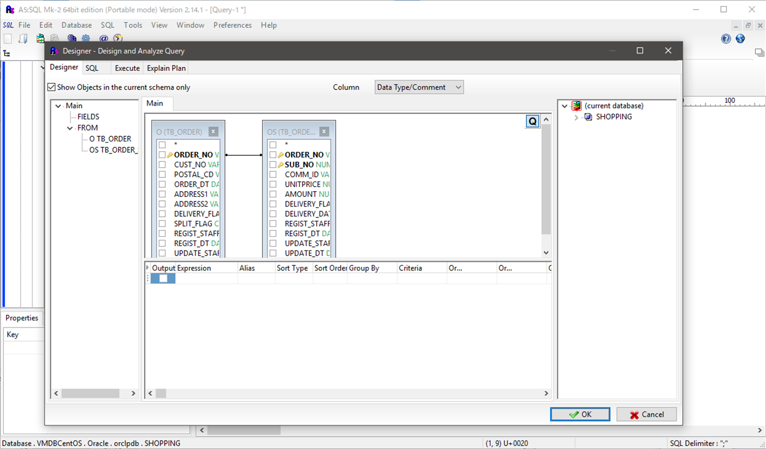Enable the asterisk column of OS table

click(272, 144)
